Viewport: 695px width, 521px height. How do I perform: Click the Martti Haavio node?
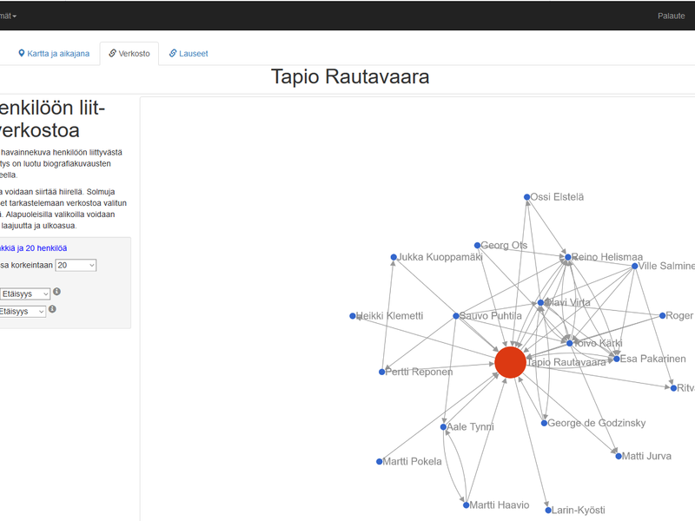point(467,505)
